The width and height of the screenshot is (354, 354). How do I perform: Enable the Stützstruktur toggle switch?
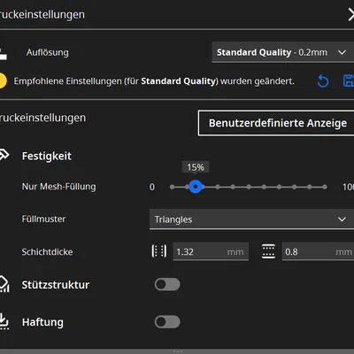(x=167, y=284)
